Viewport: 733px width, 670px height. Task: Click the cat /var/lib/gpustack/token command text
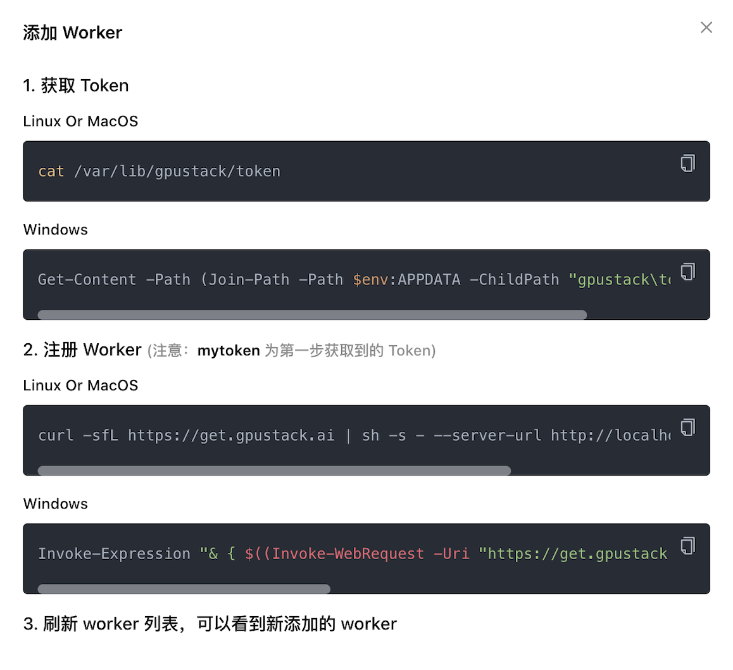pyautogui.click(x=159, y=172)
